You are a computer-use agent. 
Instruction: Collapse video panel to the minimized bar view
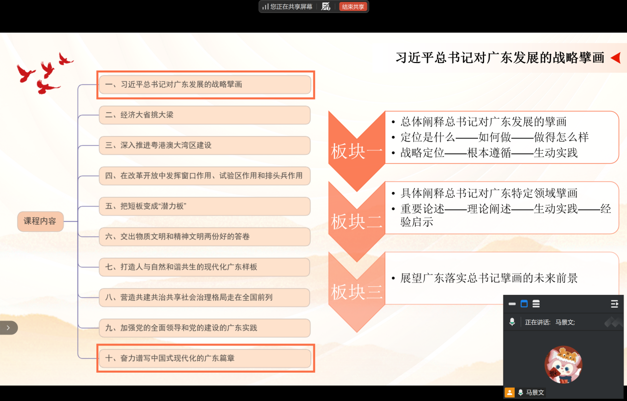click(512, 304)
